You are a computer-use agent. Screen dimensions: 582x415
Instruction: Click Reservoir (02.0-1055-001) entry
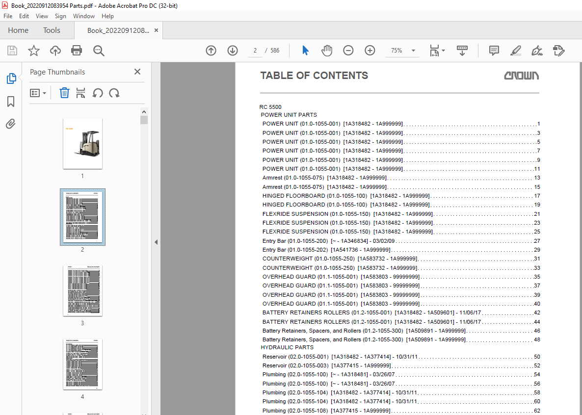click(x=401, y=357)
